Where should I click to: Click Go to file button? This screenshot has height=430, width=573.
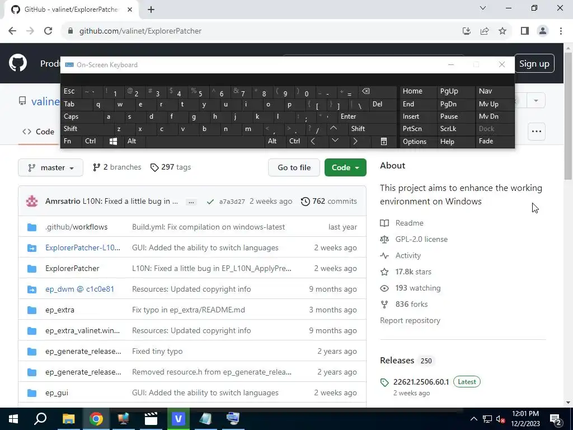[294, 167]
